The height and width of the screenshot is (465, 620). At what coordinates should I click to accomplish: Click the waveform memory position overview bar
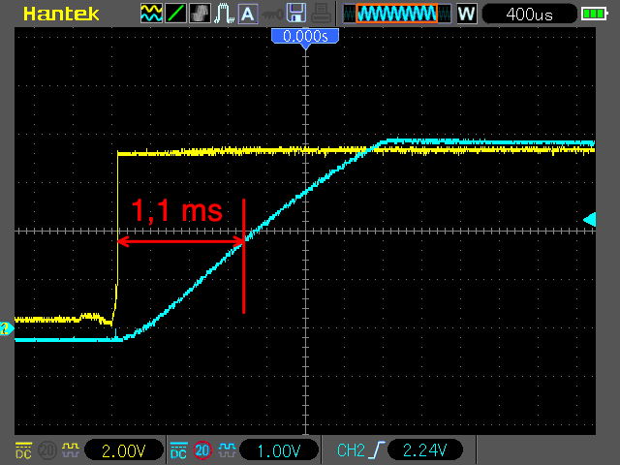pyautogui.click(x=396, y=14)
